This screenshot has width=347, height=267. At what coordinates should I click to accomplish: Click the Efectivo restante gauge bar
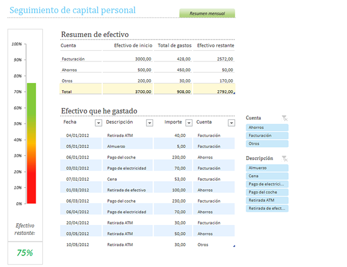point(31,143)
